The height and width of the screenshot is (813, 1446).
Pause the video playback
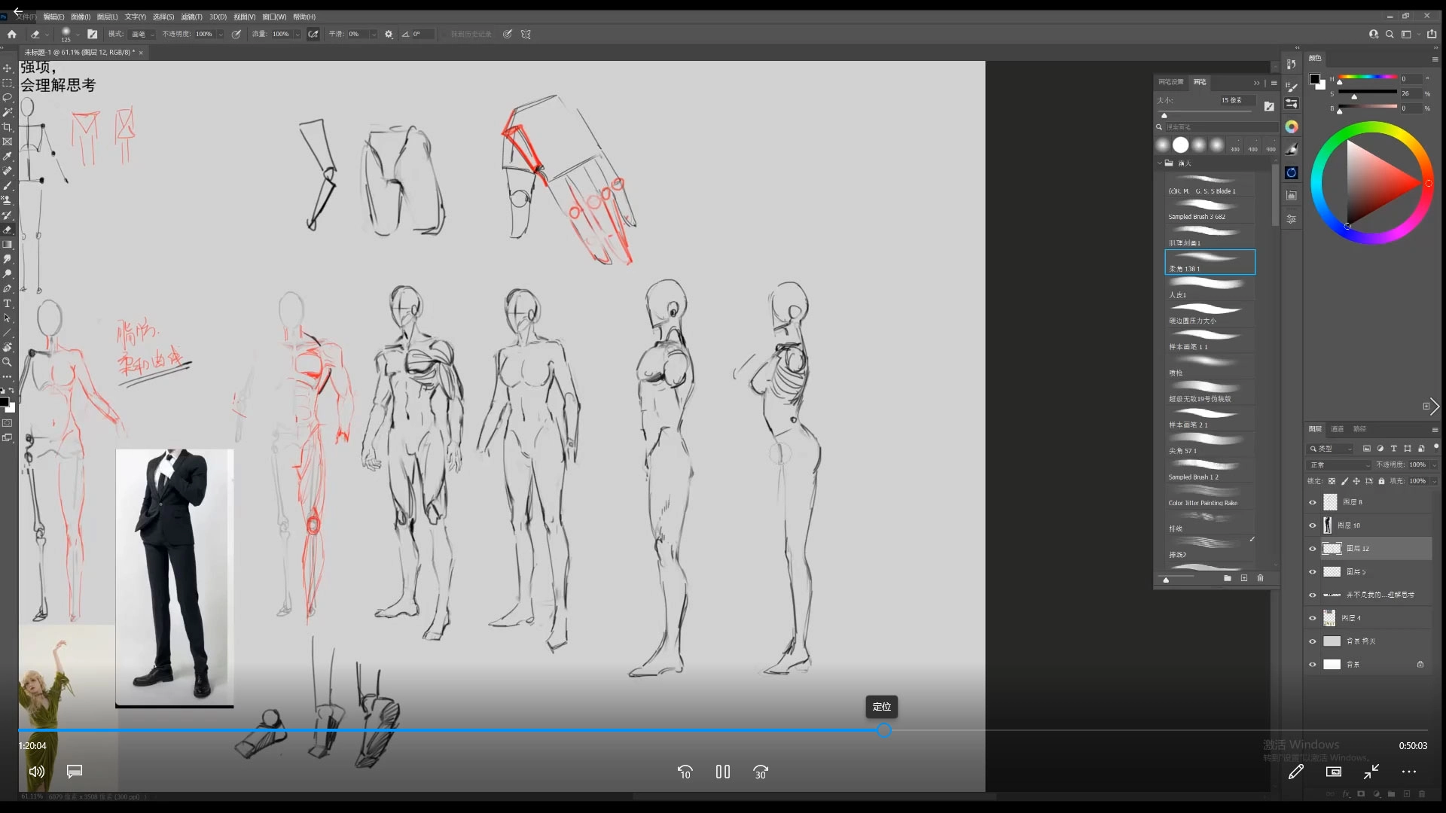723,772
